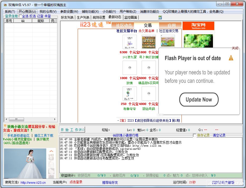Screen dimensions: 246x188
Task: Click the 手机版极速偷花 link
Action: (x=18, y=136)
